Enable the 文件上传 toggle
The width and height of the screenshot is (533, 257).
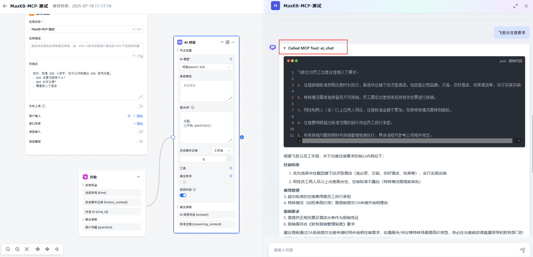click(140, 106)
